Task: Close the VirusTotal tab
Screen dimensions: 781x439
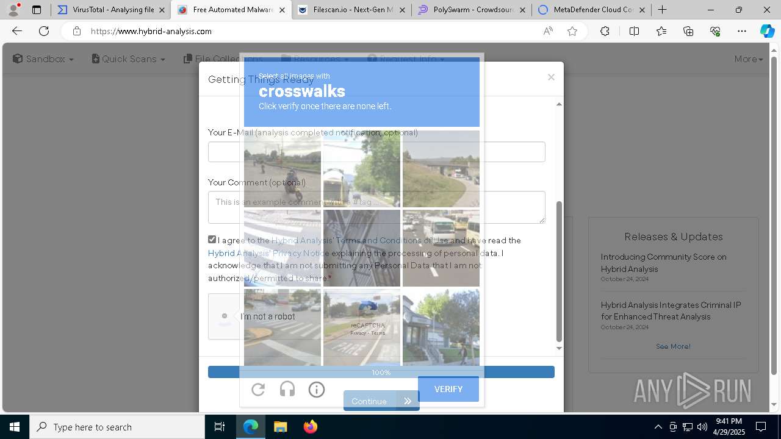Action: [162, 10]
